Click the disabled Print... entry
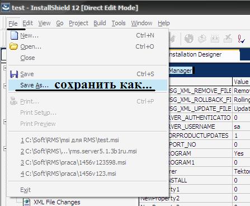 coord(88,101)
